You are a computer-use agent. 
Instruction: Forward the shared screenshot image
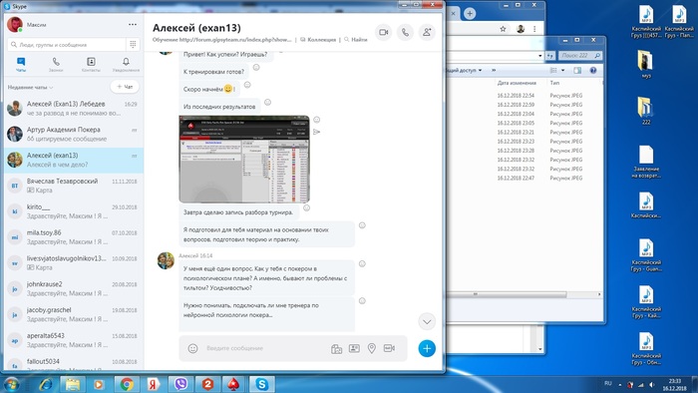point(316,132)
